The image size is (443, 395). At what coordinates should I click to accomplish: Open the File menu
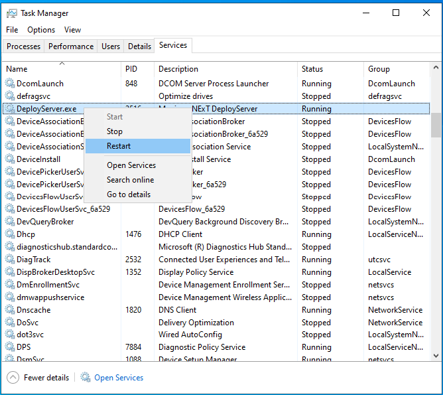[12, 30]
